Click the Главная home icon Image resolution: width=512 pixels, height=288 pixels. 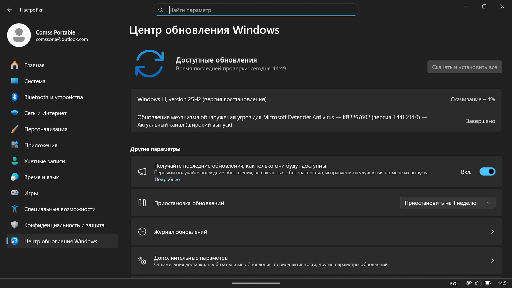point(15,65)
